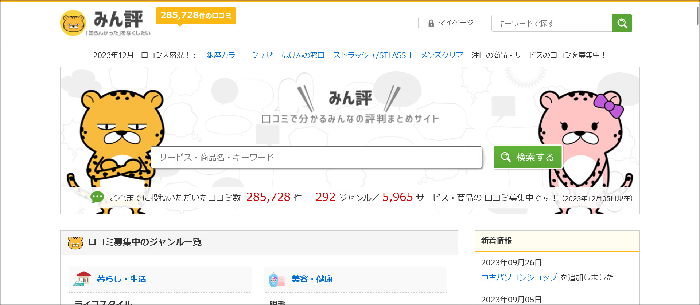Screen dimensions: 700x305
Task: Click the みん評 logo text in header
Action: click(118, 19)
